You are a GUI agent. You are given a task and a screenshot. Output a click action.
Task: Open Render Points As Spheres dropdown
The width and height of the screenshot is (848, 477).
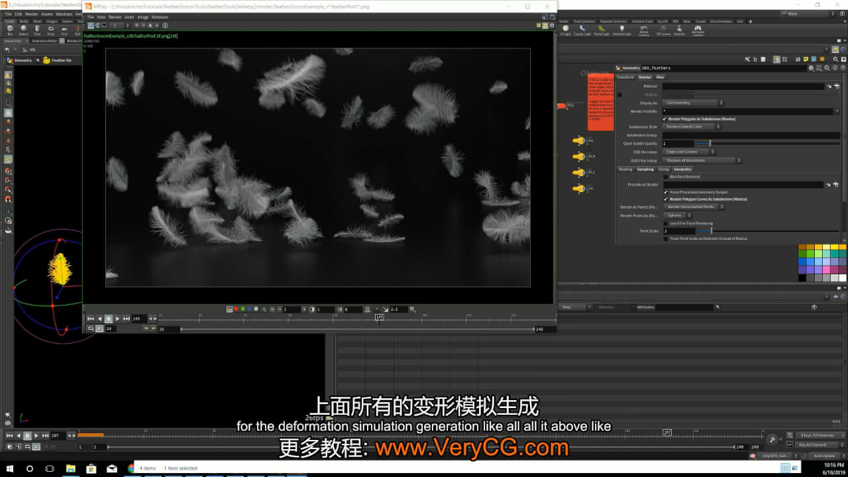click(x=678, y=215)
